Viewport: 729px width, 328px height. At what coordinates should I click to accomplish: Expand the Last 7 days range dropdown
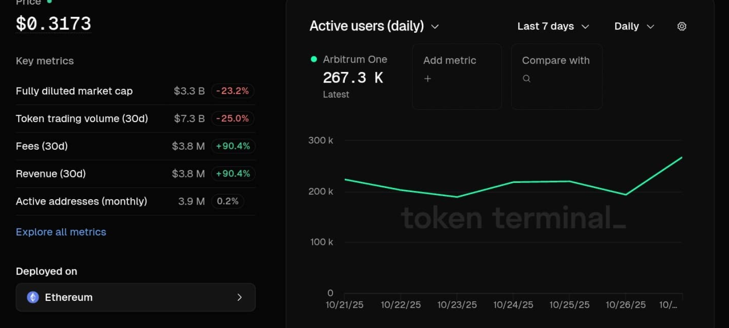click(x=553, y=26)
